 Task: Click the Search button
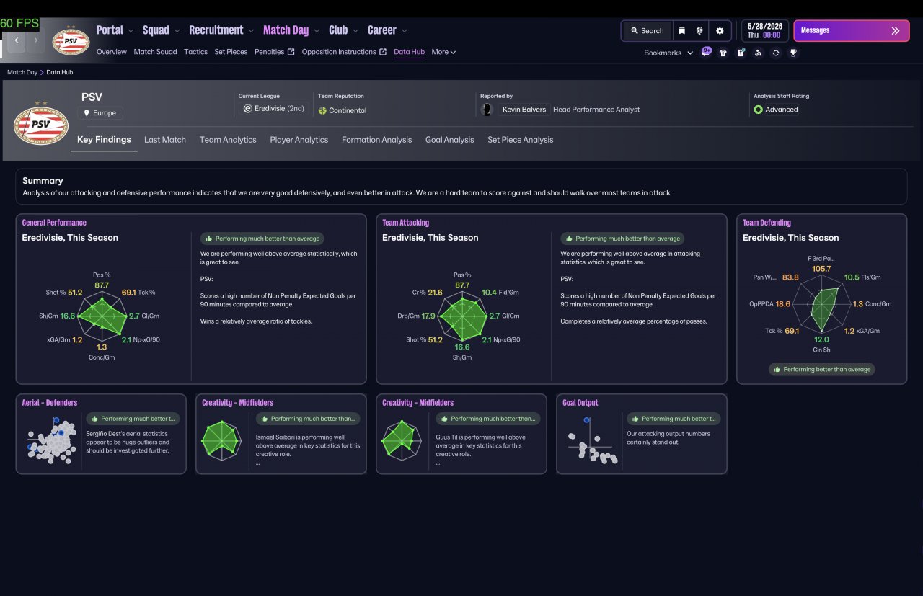647,31
